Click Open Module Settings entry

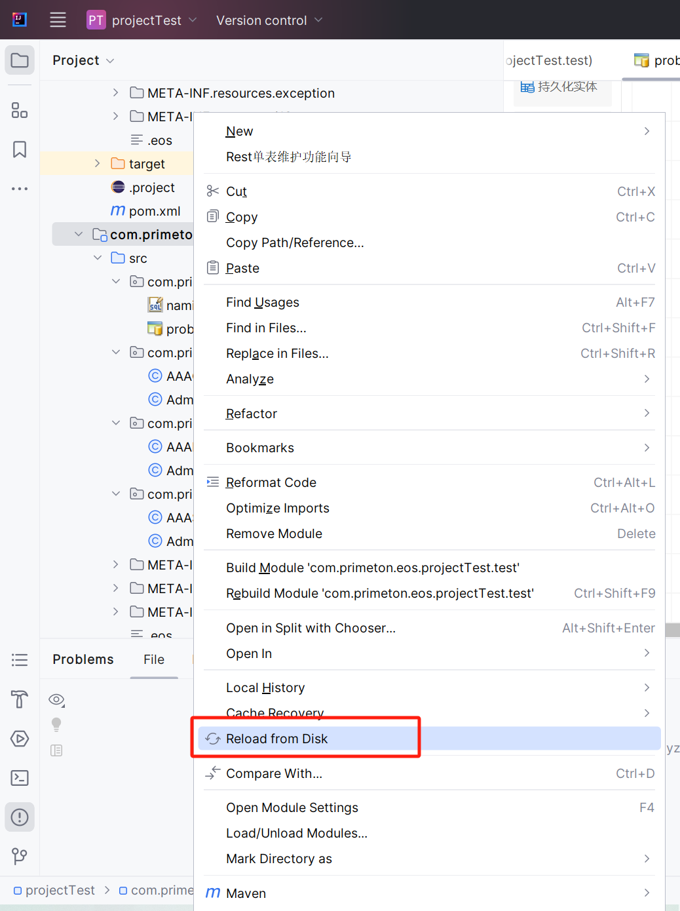tap(292, 807)
